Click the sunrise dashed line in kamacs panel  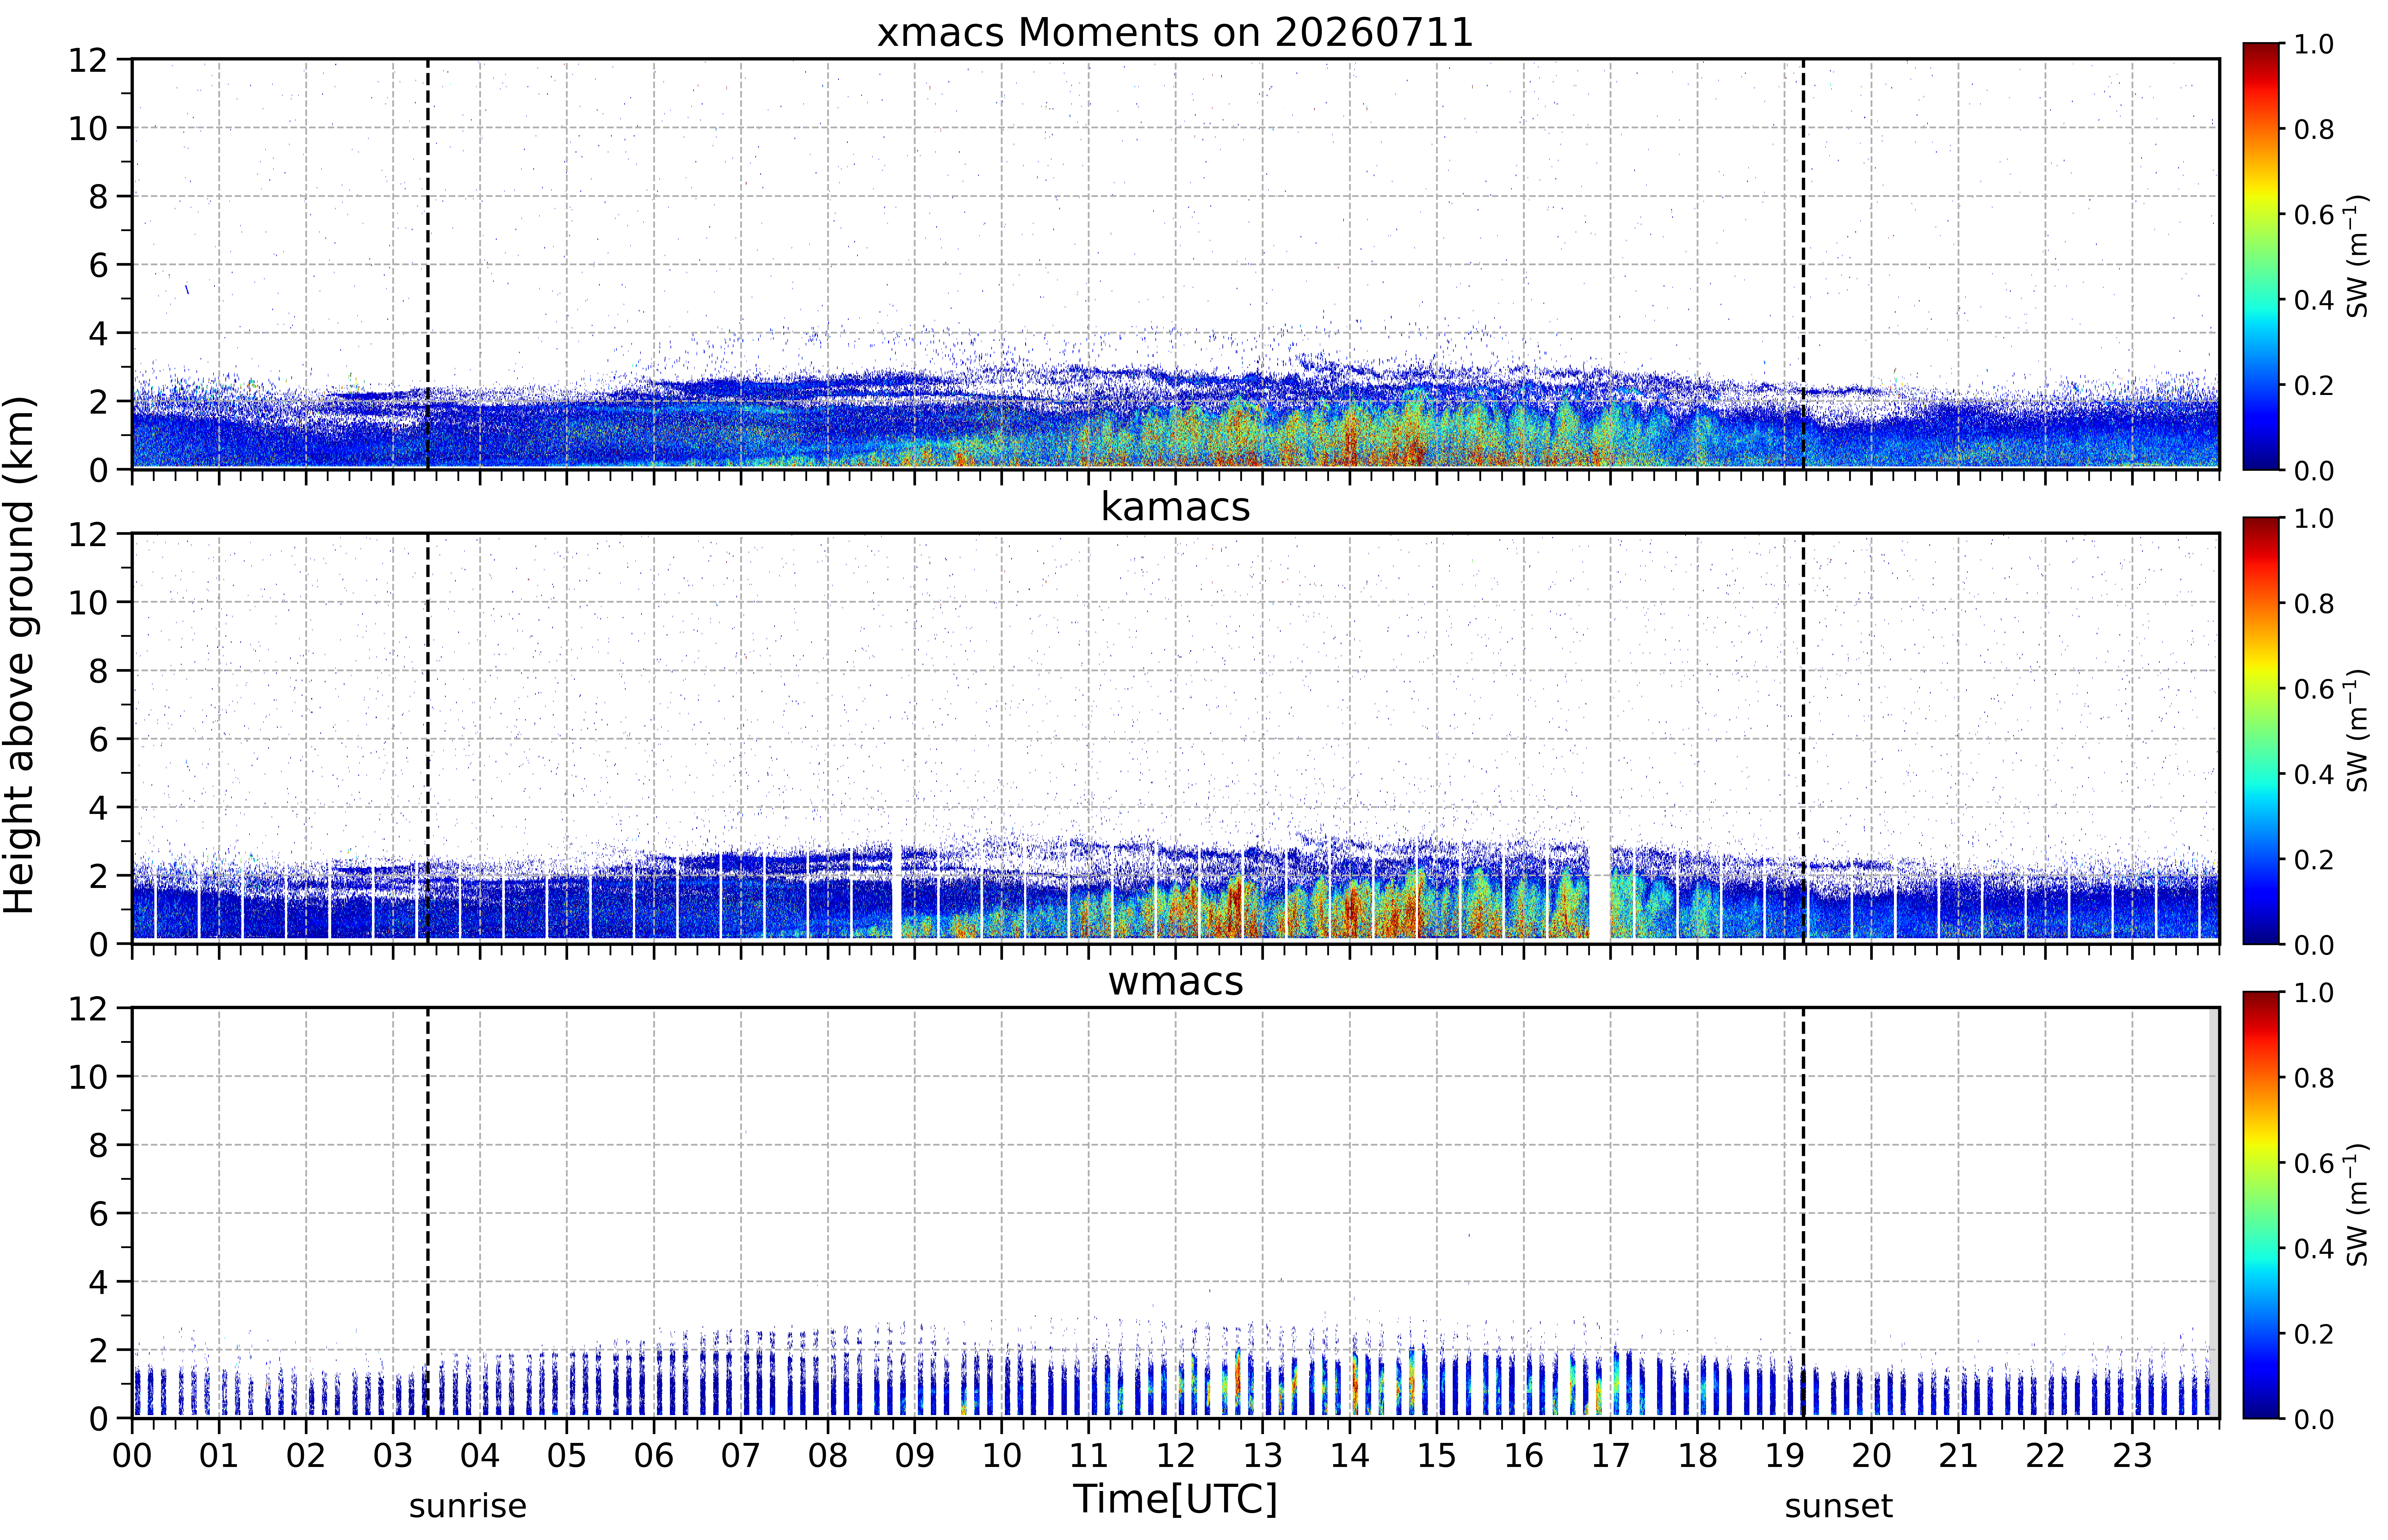tap(428, 738)
